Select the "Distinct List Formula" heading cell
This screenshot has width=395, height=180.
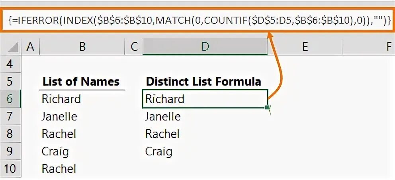coord(203,82)
